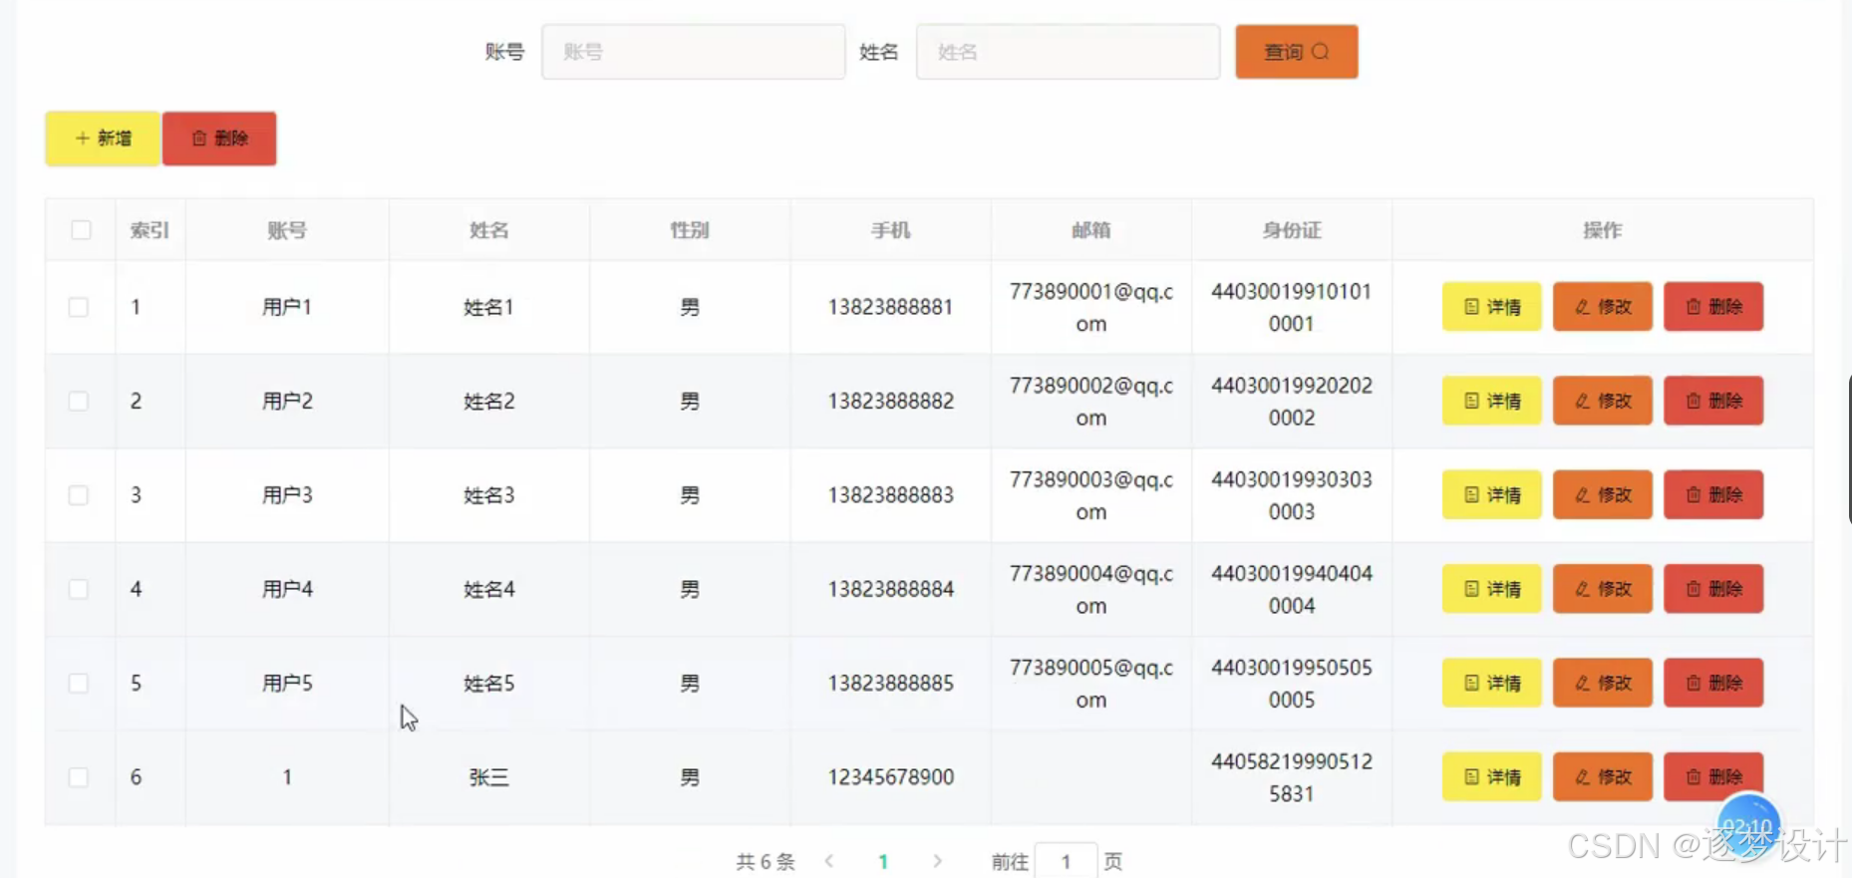Click 修改 edit for 用户3
Screen dimensions: 1852x878
coord(1603,495)
